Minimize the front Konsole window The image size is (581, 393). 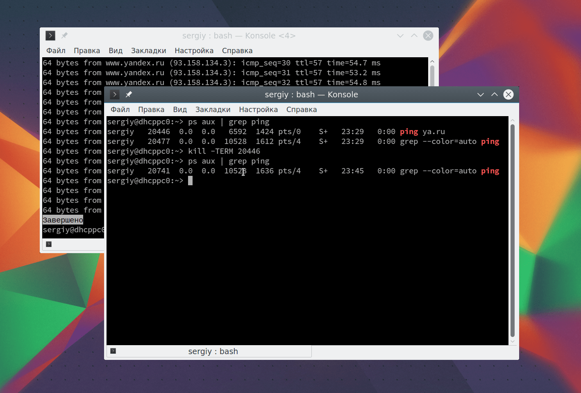click(x=481, y=94)
